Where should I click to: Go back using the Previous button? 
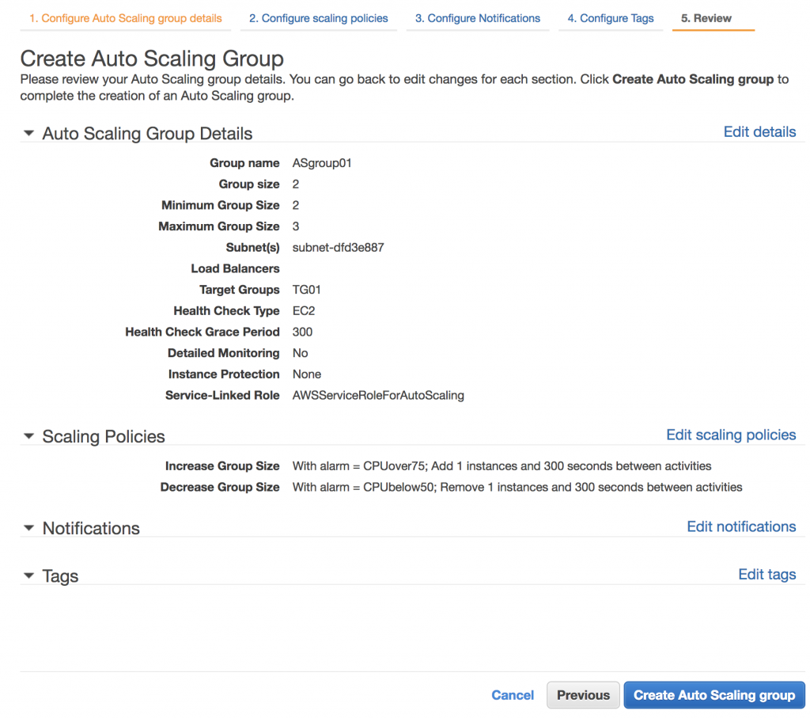[x=583, y=695]
